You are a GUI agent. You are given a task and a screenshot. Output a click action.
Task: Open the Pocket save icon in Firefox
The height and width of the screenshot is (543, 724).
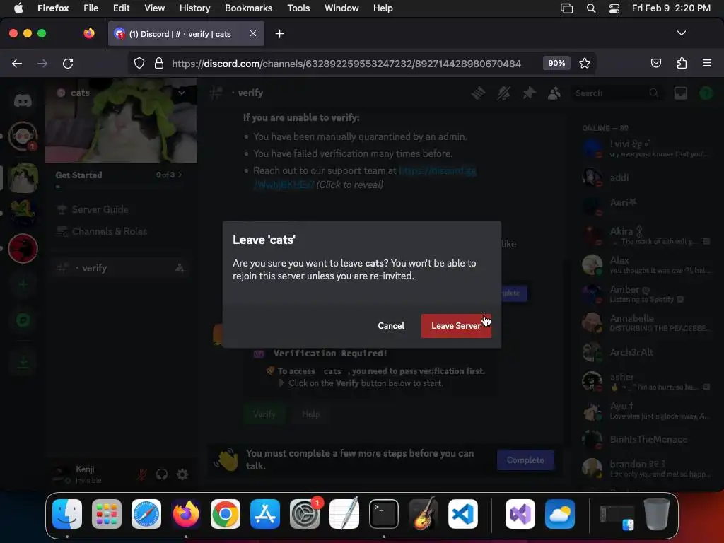coord(656,63)
